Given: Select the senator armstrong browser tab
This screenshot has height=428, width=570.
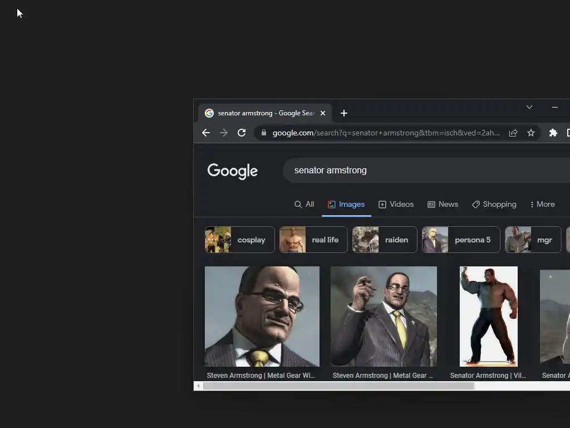Looking at the screenshot, I should pyautogui.click(x=265, y=113).
